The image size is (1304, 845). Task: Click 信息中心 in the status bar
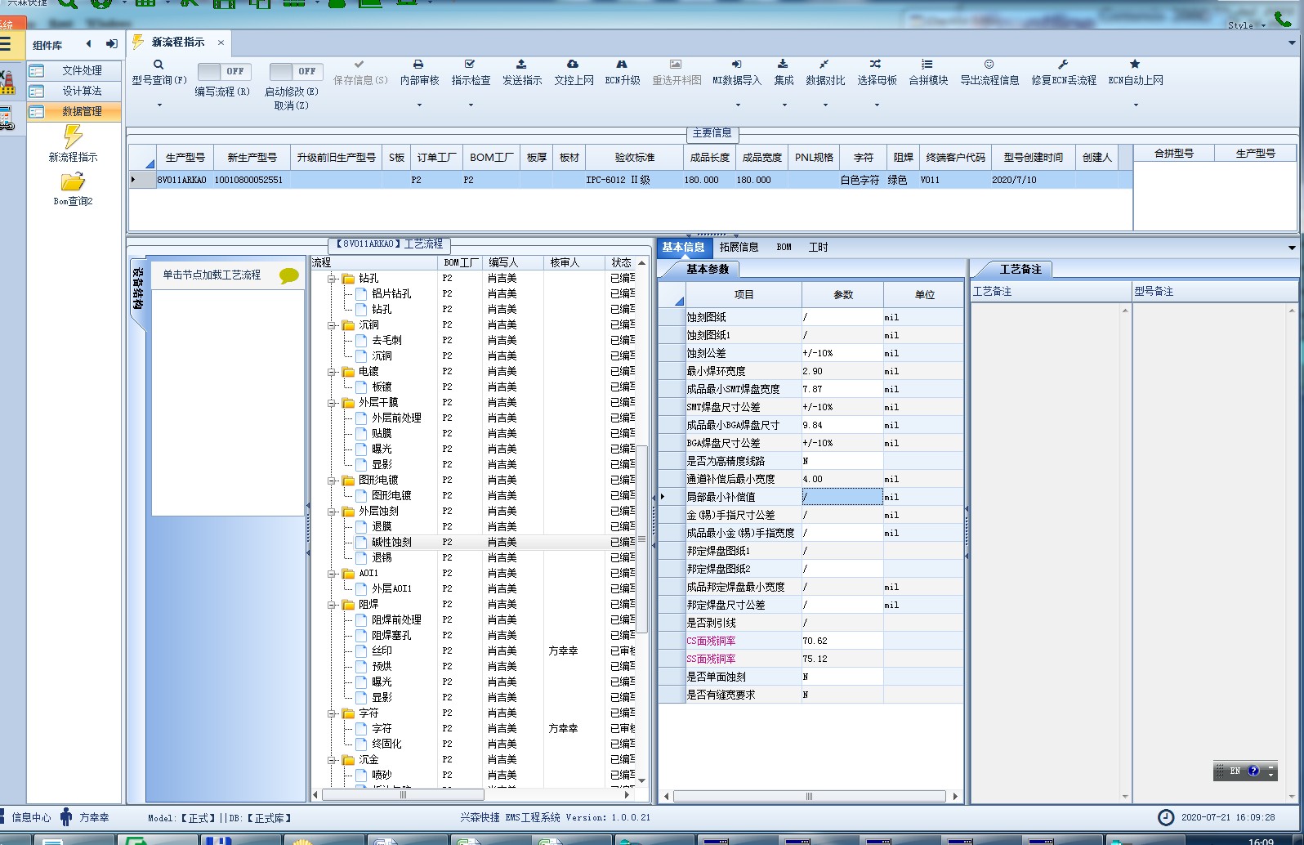(30, 817)
